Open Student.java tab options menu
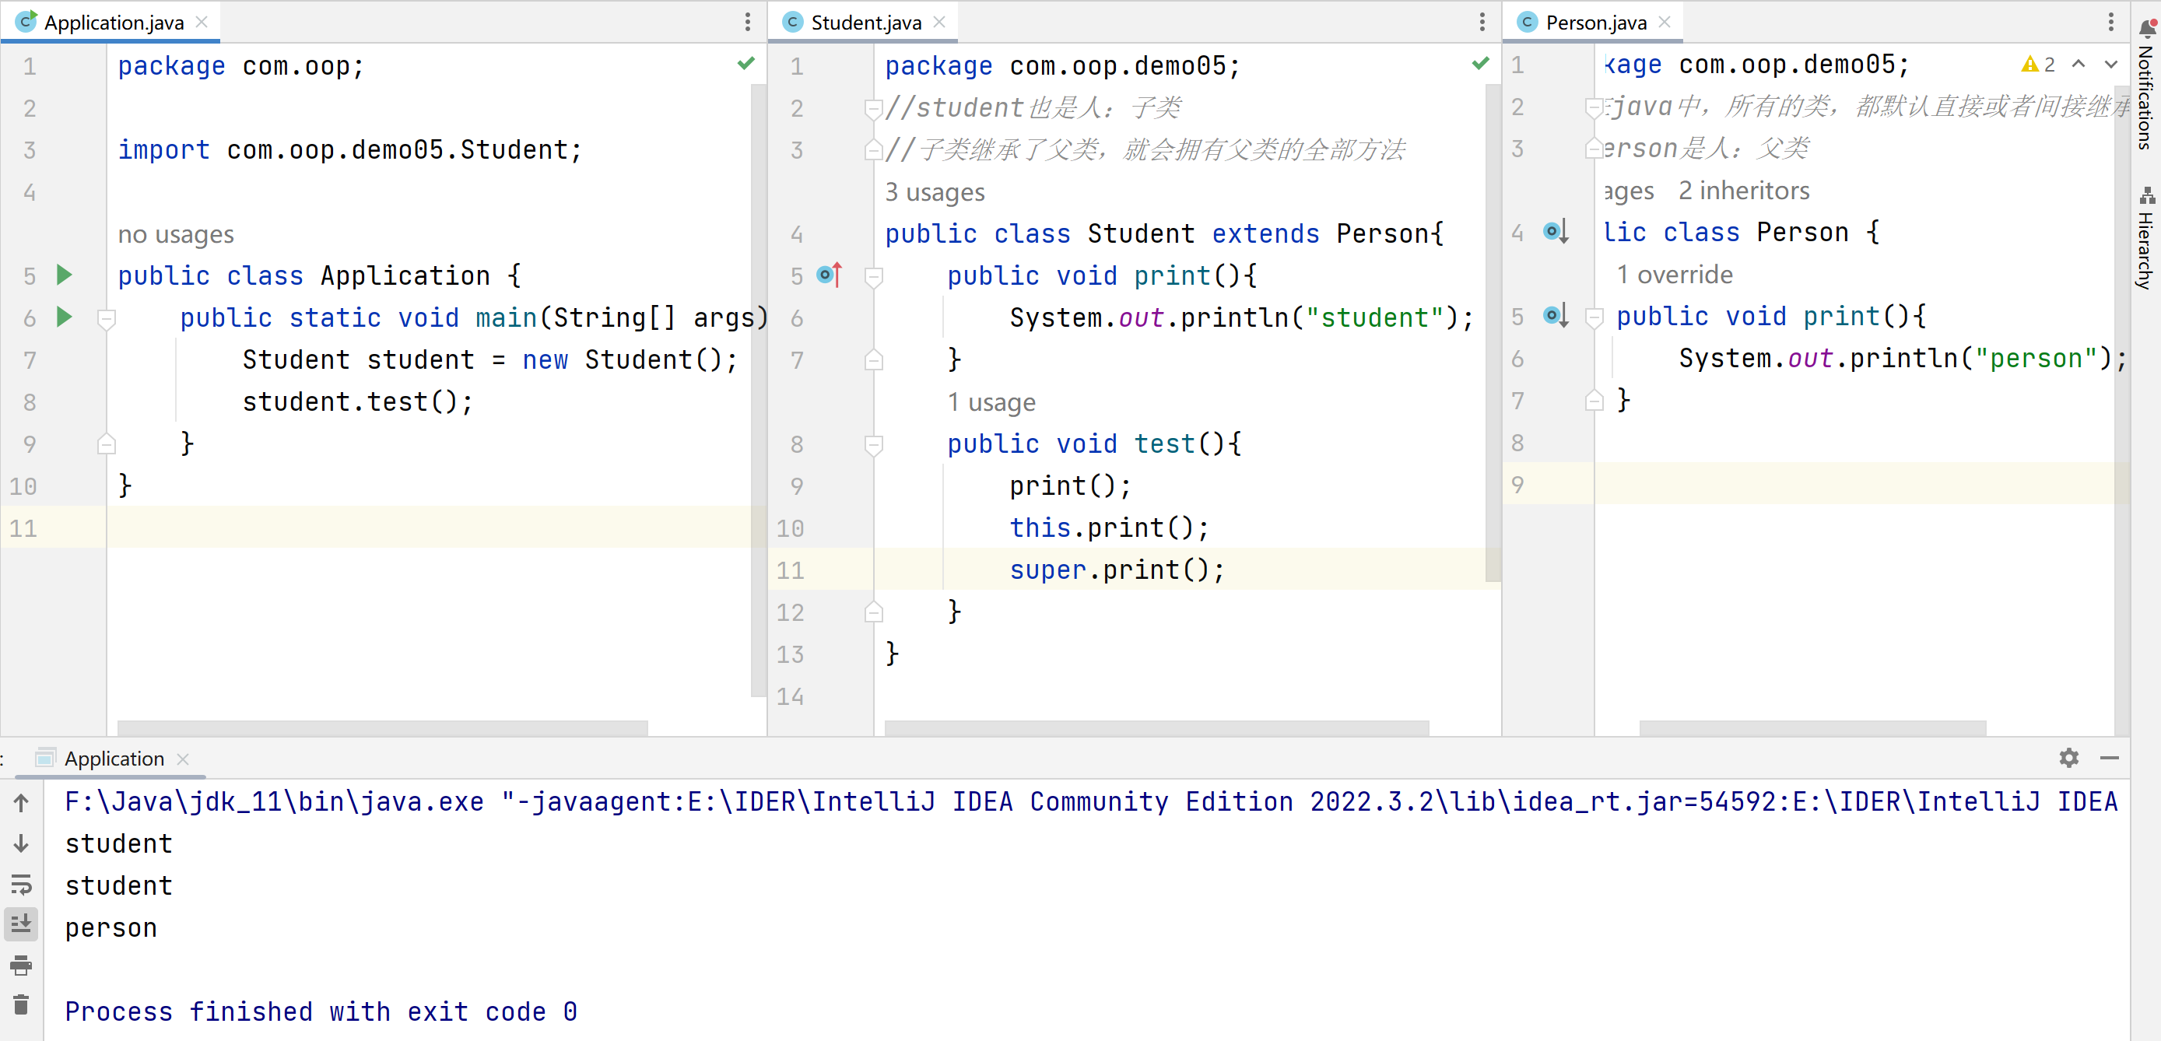 [1482, 23]
